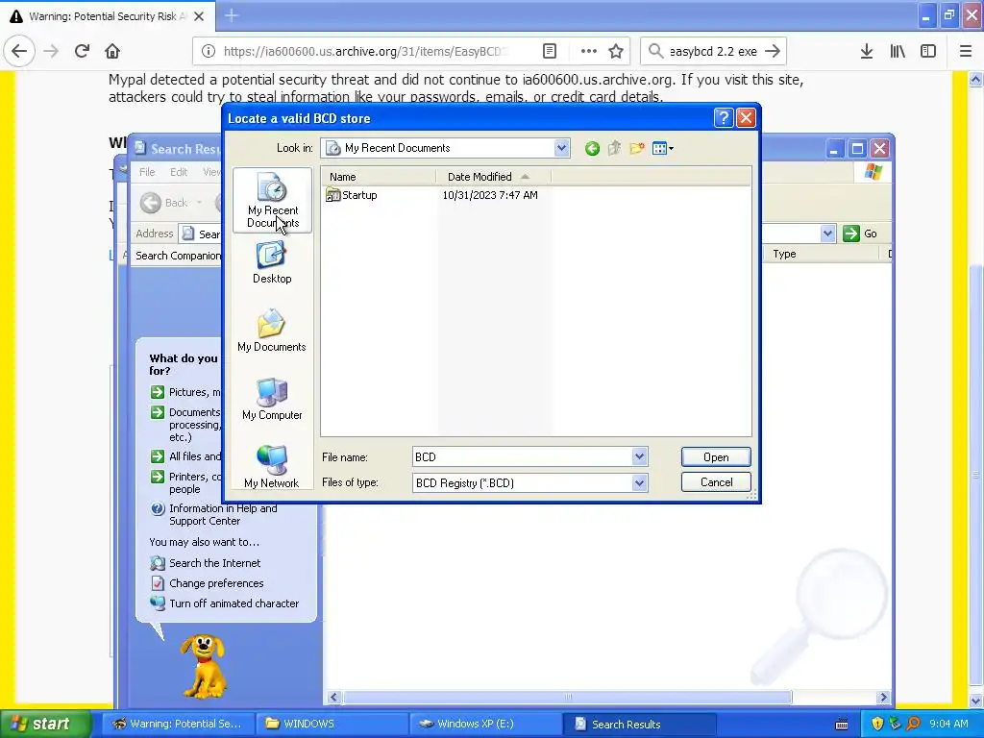Bookmark this page with star icon
Screen dimensions: 984x738
click(x=616, y=52)
